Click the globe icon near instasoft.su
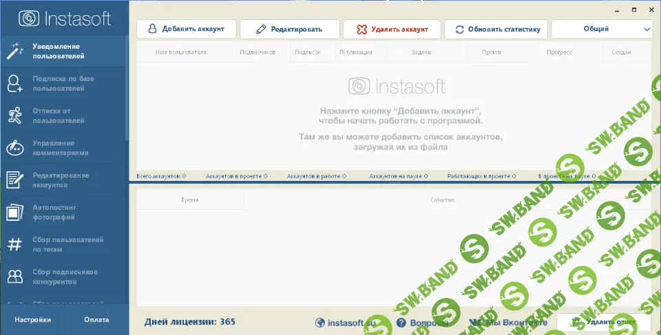Screen dimensions: 661x335 coord(320,323)
